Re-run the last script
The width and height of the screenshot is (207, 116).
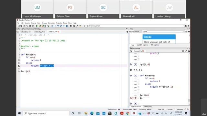click(49, 26)
